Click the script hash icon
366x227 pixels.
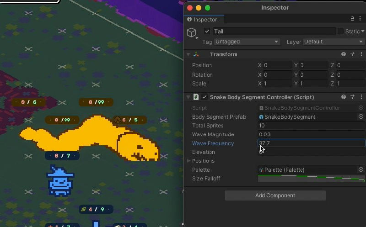[x=196, y=97]
